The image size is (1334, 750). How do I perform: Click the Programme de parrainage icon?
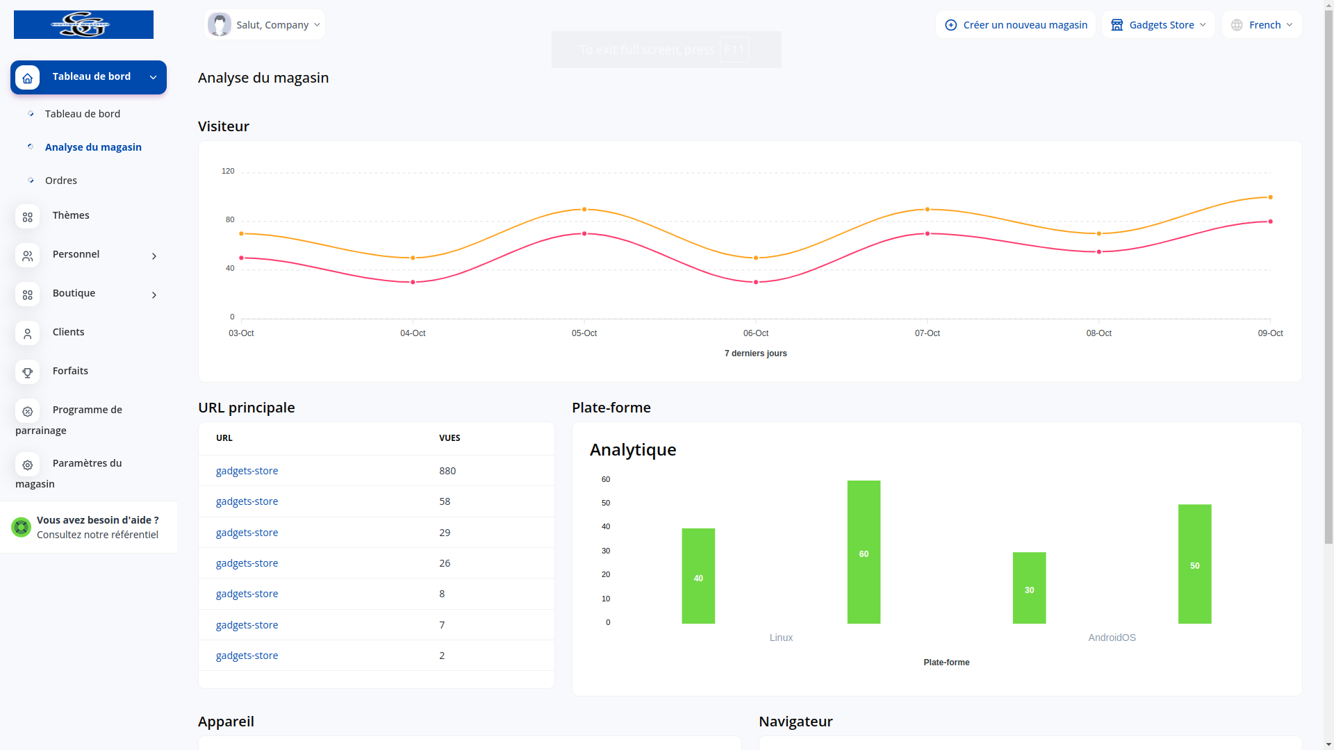click(27, 411)
